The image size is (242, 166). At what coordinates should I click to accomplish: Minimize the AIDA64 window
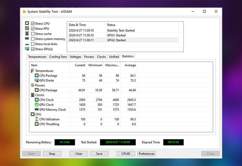(x=193, y=11)
